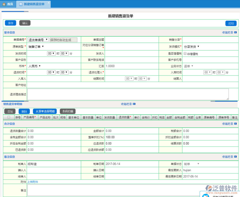
Task: Click the home icon on 首页 tab
Action: pyautogui.click(x=4, y=4)
